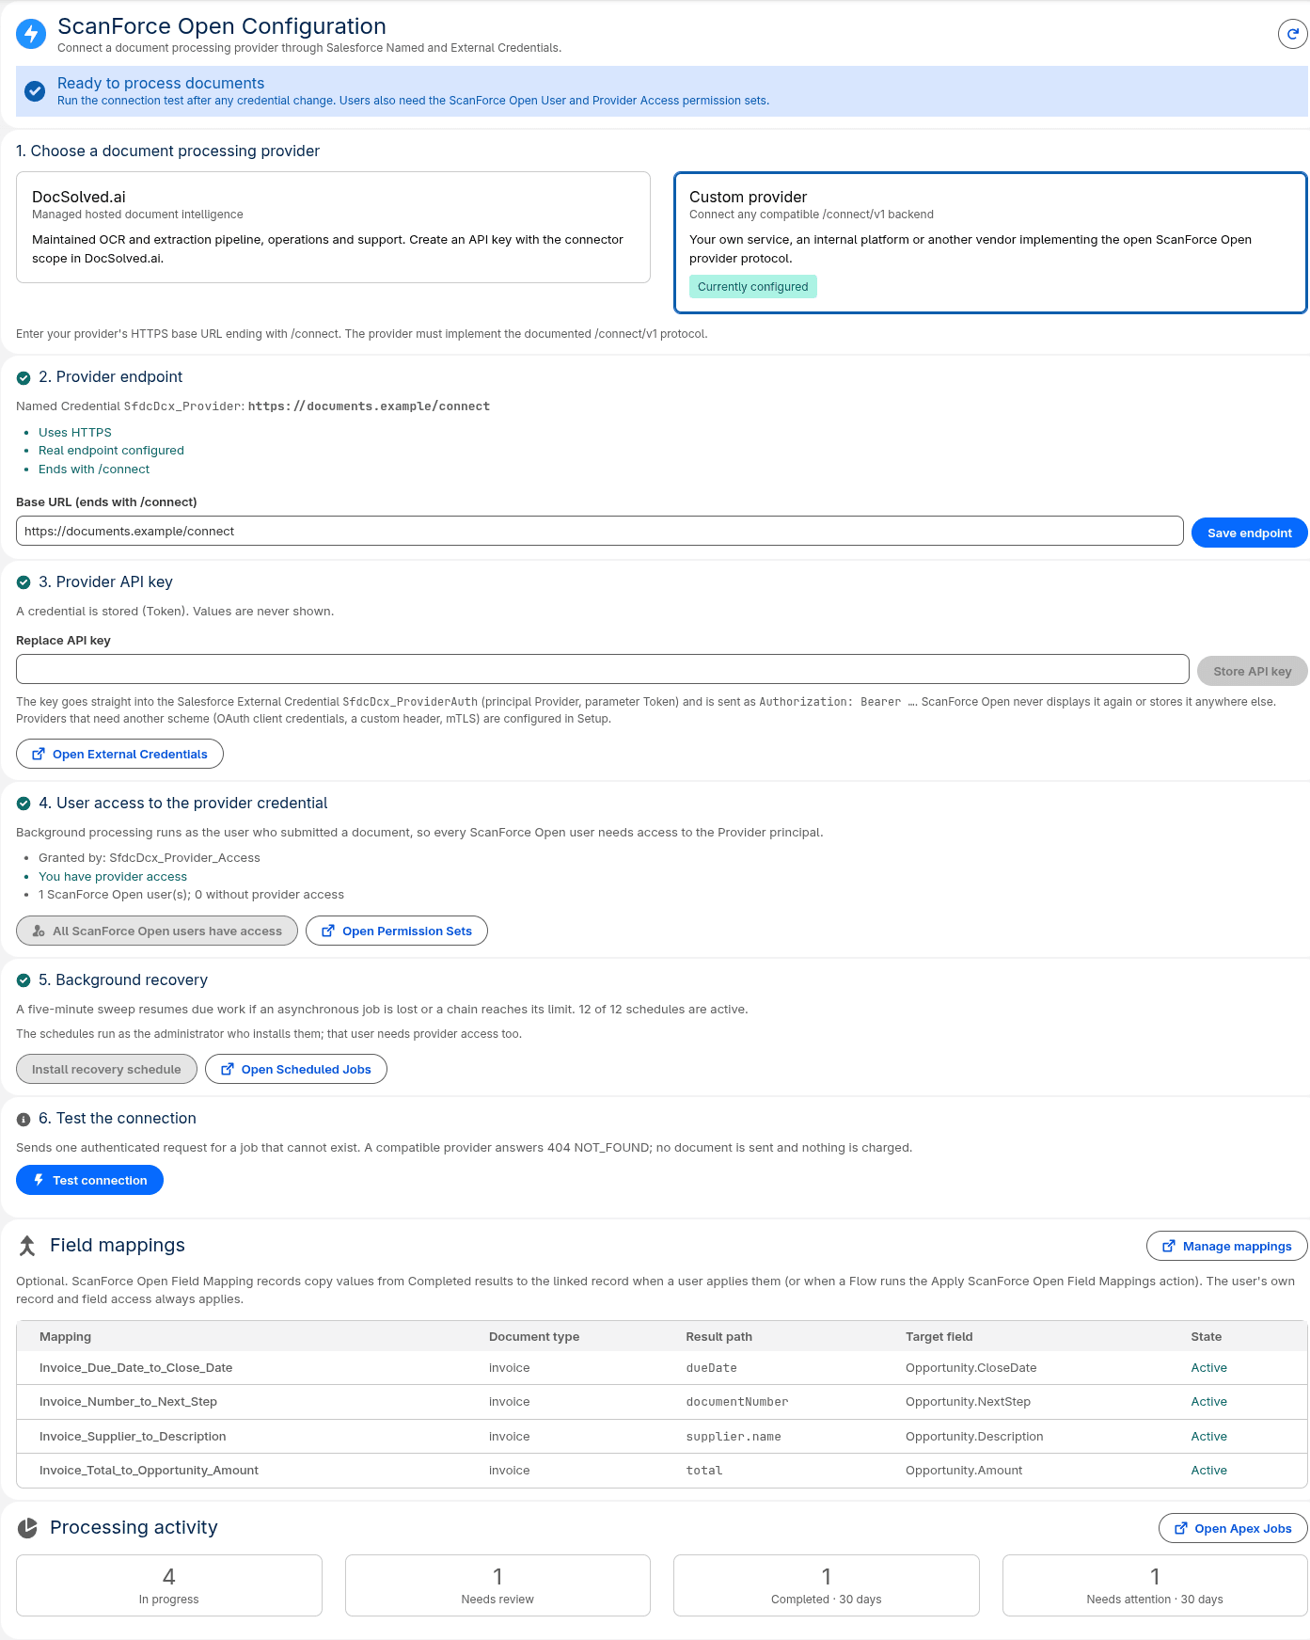Click the Provider endpoint step checkmark icon
Image resolution: width=1310 pixels, height=1640 pixels.
[x=24, y=377]
